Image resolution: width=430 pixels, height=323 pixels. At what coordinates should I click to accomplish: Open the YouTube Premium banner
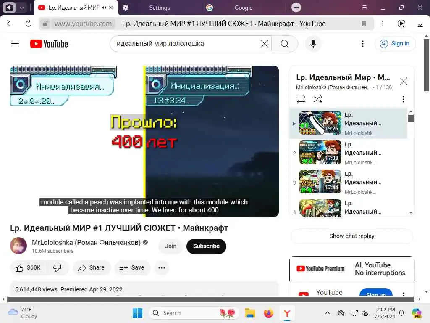pos(351,269)
